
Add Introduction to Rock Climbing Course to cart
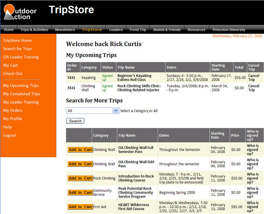pyautogui.click(x=80, y=178)
